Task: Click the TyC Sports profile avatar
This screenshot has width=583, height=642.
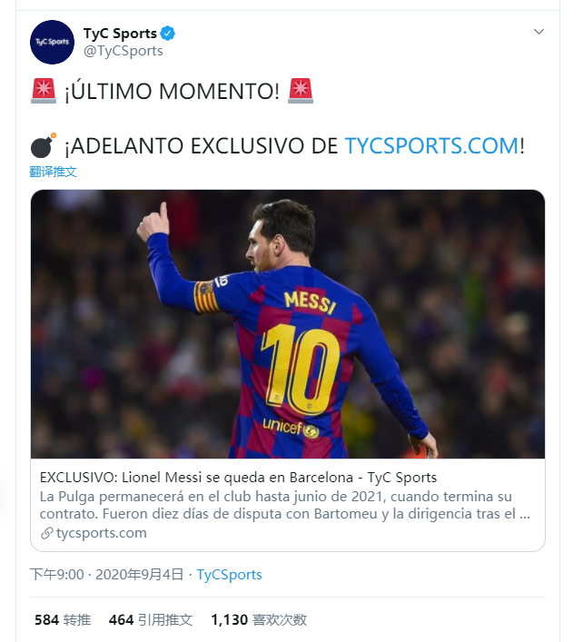Action: click(52, 42)
